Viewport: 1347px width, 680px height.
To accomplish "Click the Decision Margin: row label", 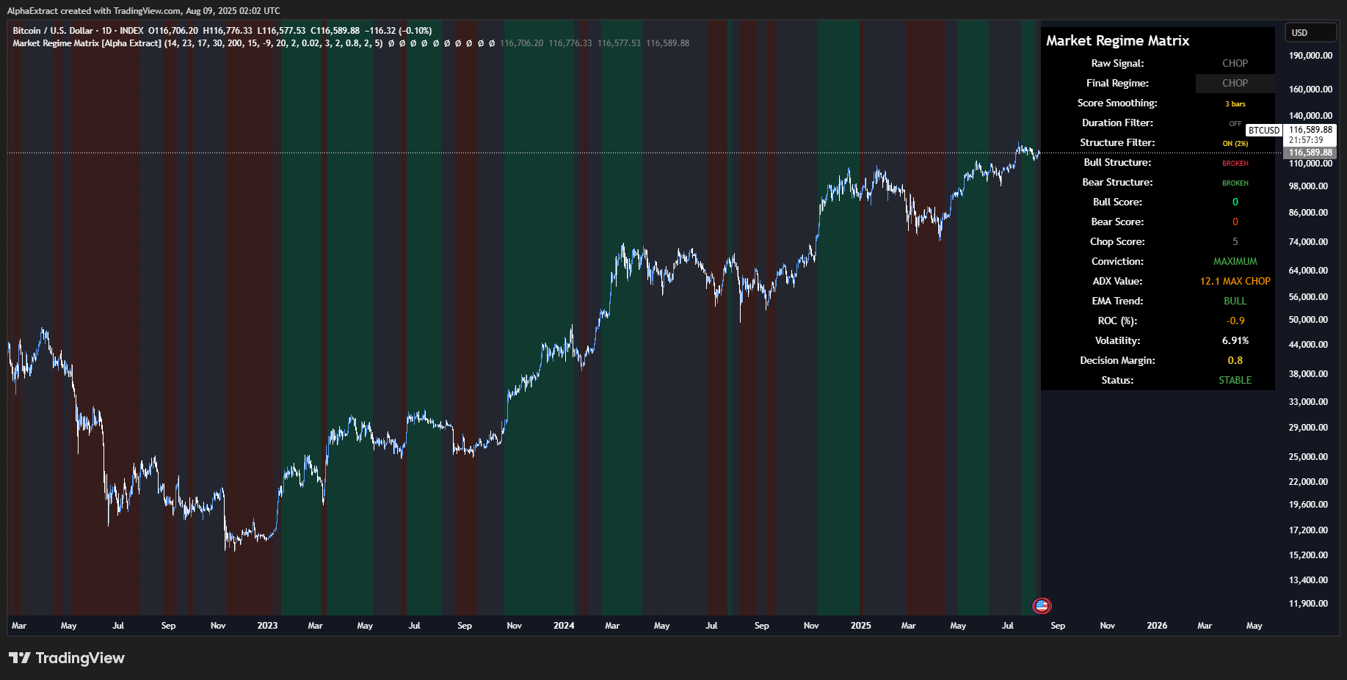I will pos(1117,361).
